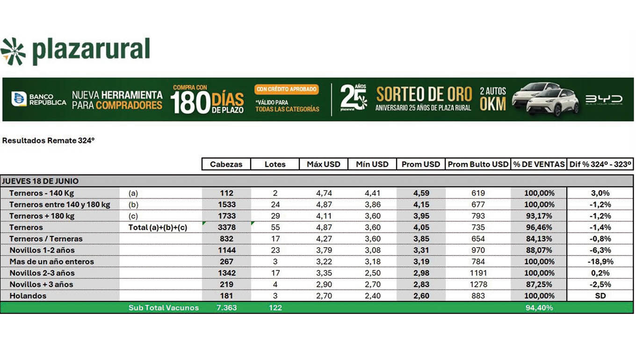Click the 7.363 subtotal cabezas value
The height and width of the screenshot is (356, 636).
coord(226,307)
